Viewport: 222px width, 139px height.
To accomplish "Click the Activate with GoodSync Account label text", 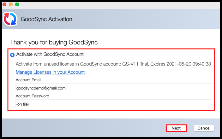I will (50, 54).
